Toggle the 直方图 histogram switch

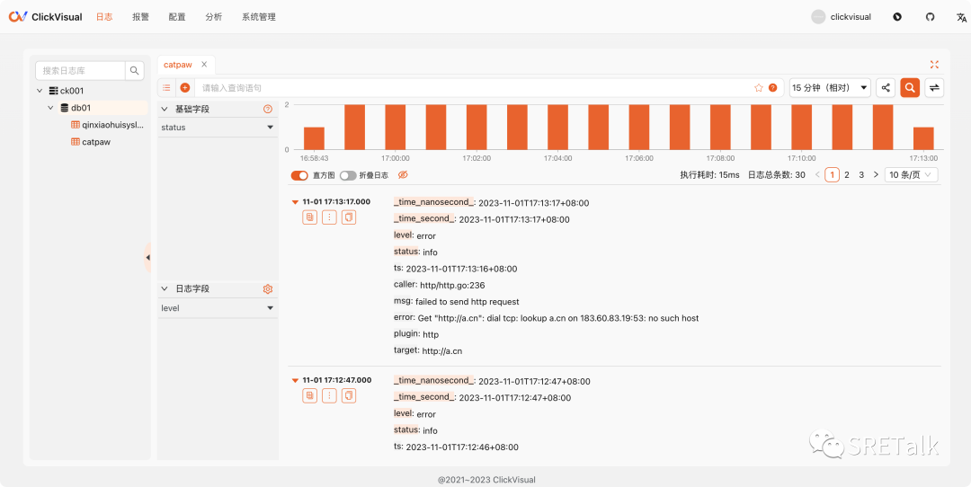[299, 176]
